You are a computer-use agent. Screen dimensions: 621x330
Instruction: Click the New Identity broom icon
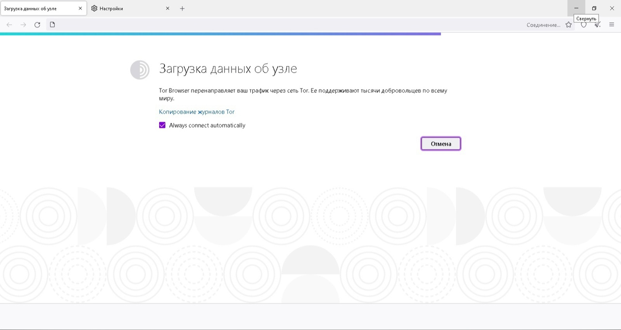coord(598,25)
